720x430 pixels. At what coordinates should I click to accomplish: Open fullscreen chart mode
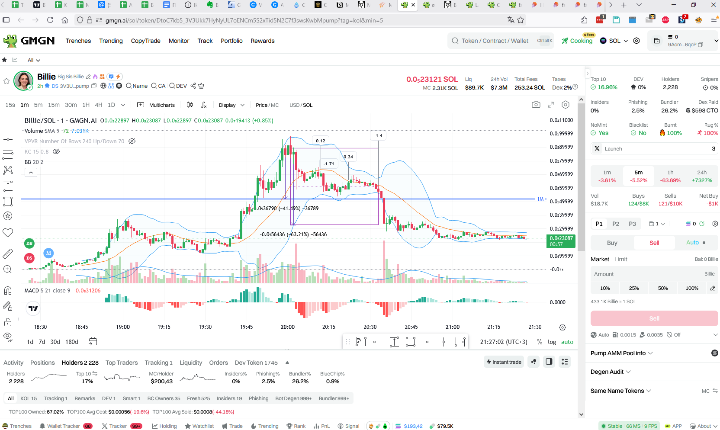(x=551, y=105)
